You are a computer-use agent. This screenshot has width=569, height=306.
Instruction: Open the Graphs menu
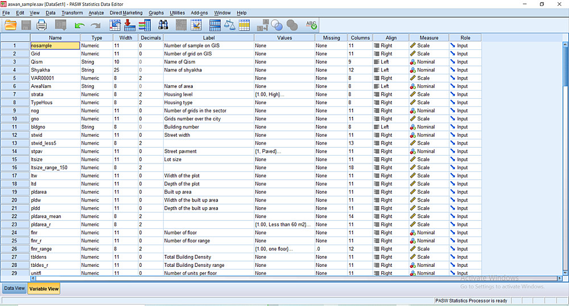[156, 12]
